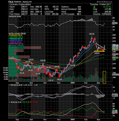
Task: Click the SCTR (Large) value "88.1"
Action: click(x=79, y=14)
